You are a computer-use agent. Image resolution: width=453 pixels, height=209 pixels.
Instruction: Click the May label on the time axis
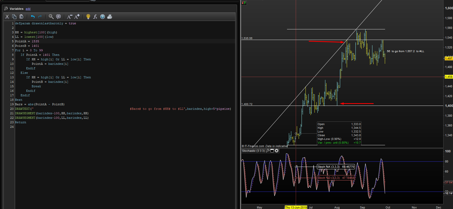pyautogui.click(x=260, y=207)
